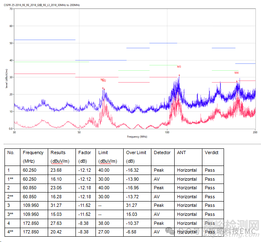The width and height of the screenshot is (264, 242).
Task: Select the Verdict column header
Action: click(x=211, y=152)
